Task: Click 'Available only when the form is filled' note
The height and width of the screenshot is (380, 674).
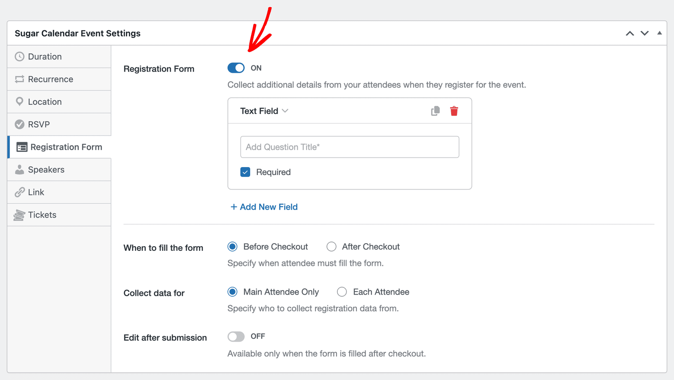Action: pos(326,353)
